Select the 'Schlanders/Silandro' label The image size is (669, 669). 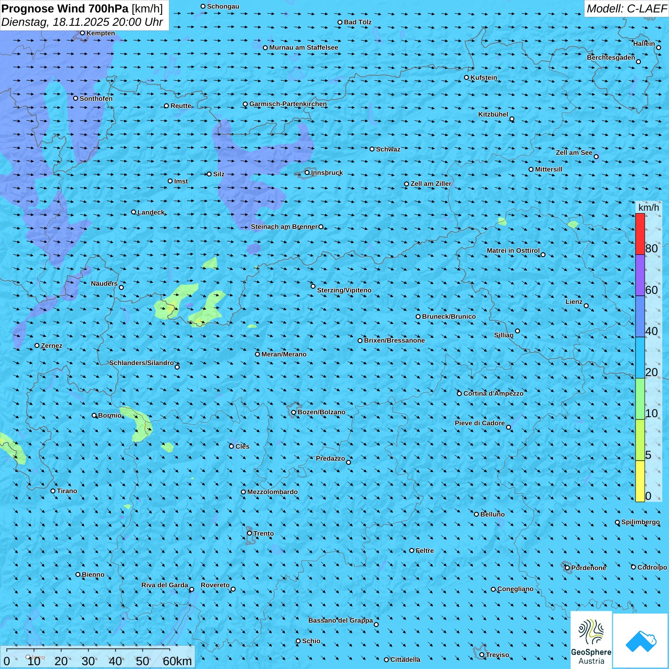tap(141, 363)
